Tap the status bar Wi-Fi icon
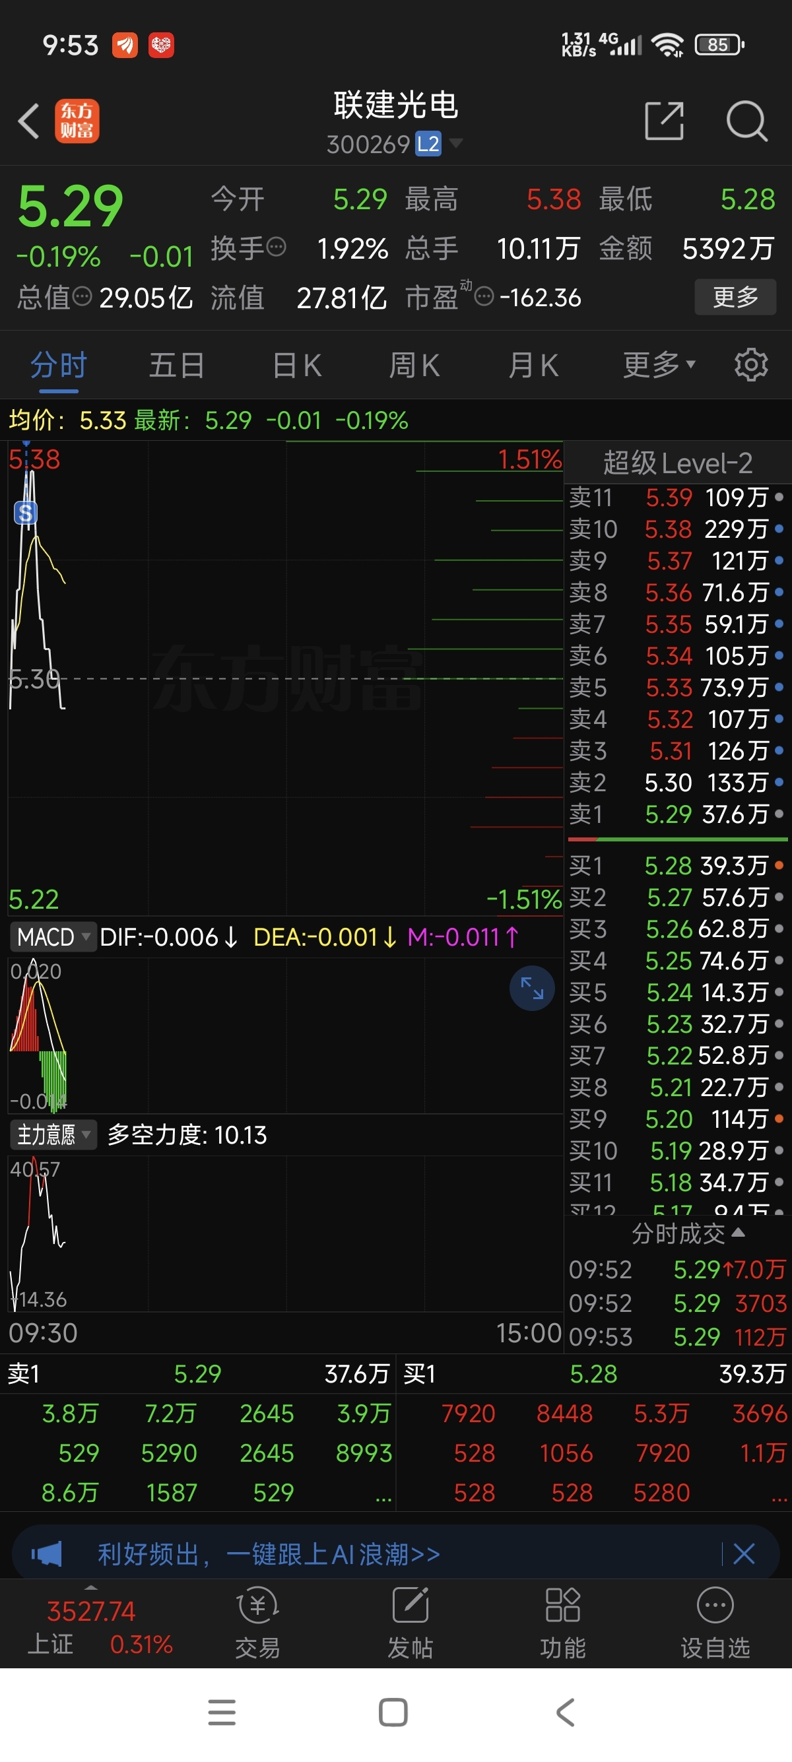This screenshot has width=792, height=1762. click(667, 45)
